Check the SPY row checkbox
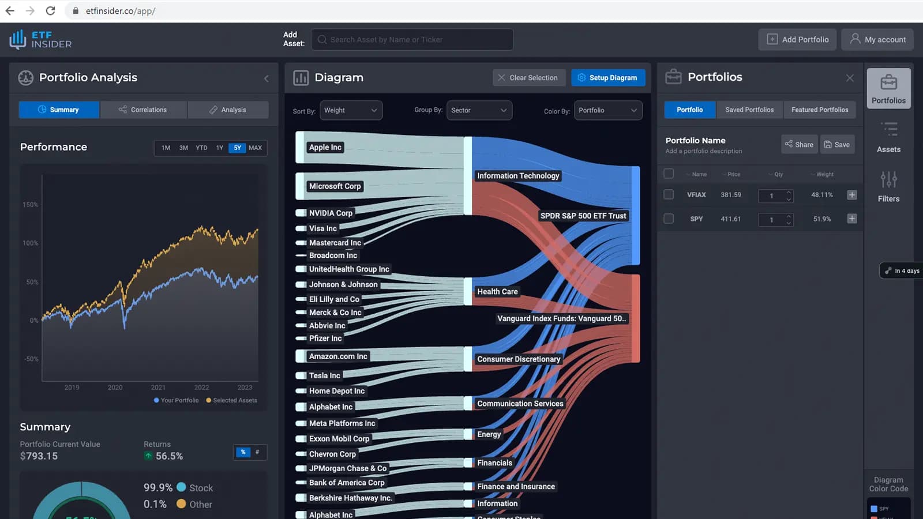 (669, 219)
